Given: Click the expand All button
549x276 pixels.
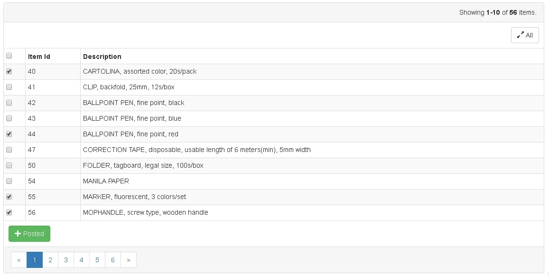Looking at the screenshot, I should click(525, 35).
